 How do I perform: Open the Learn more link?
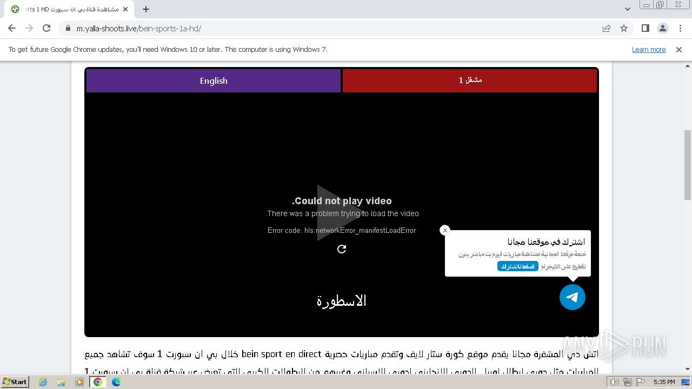click(x=649, y=49)
